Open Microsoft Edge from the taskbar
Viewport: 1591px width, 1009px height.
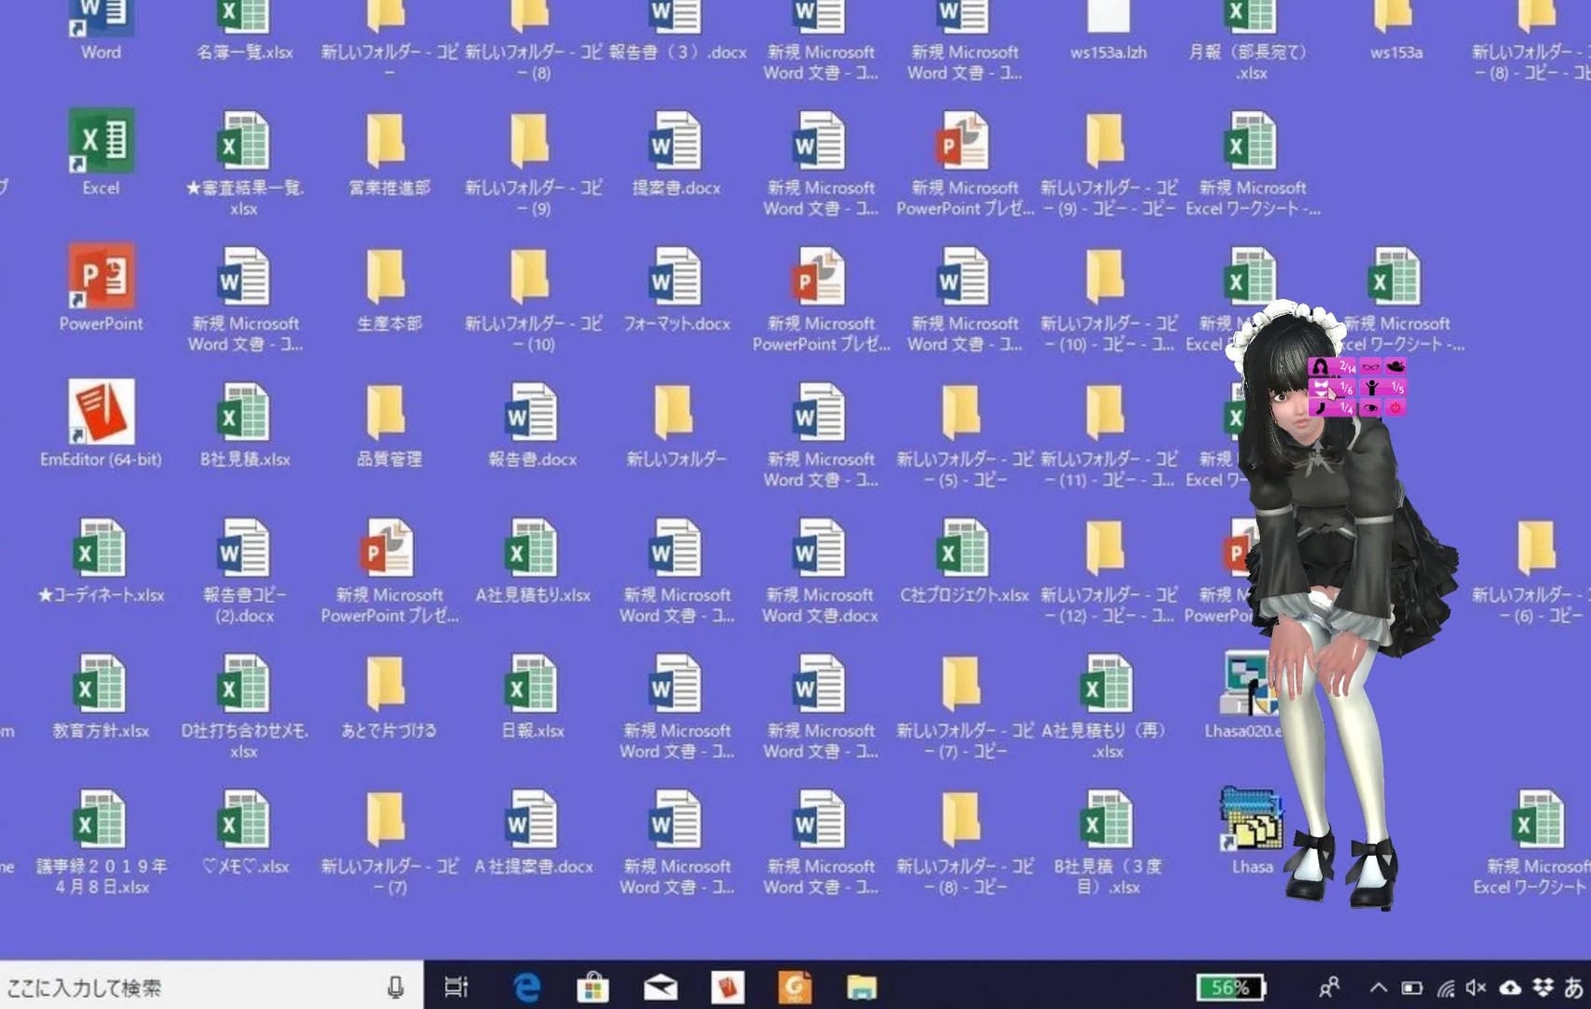[x=526, y=988]
